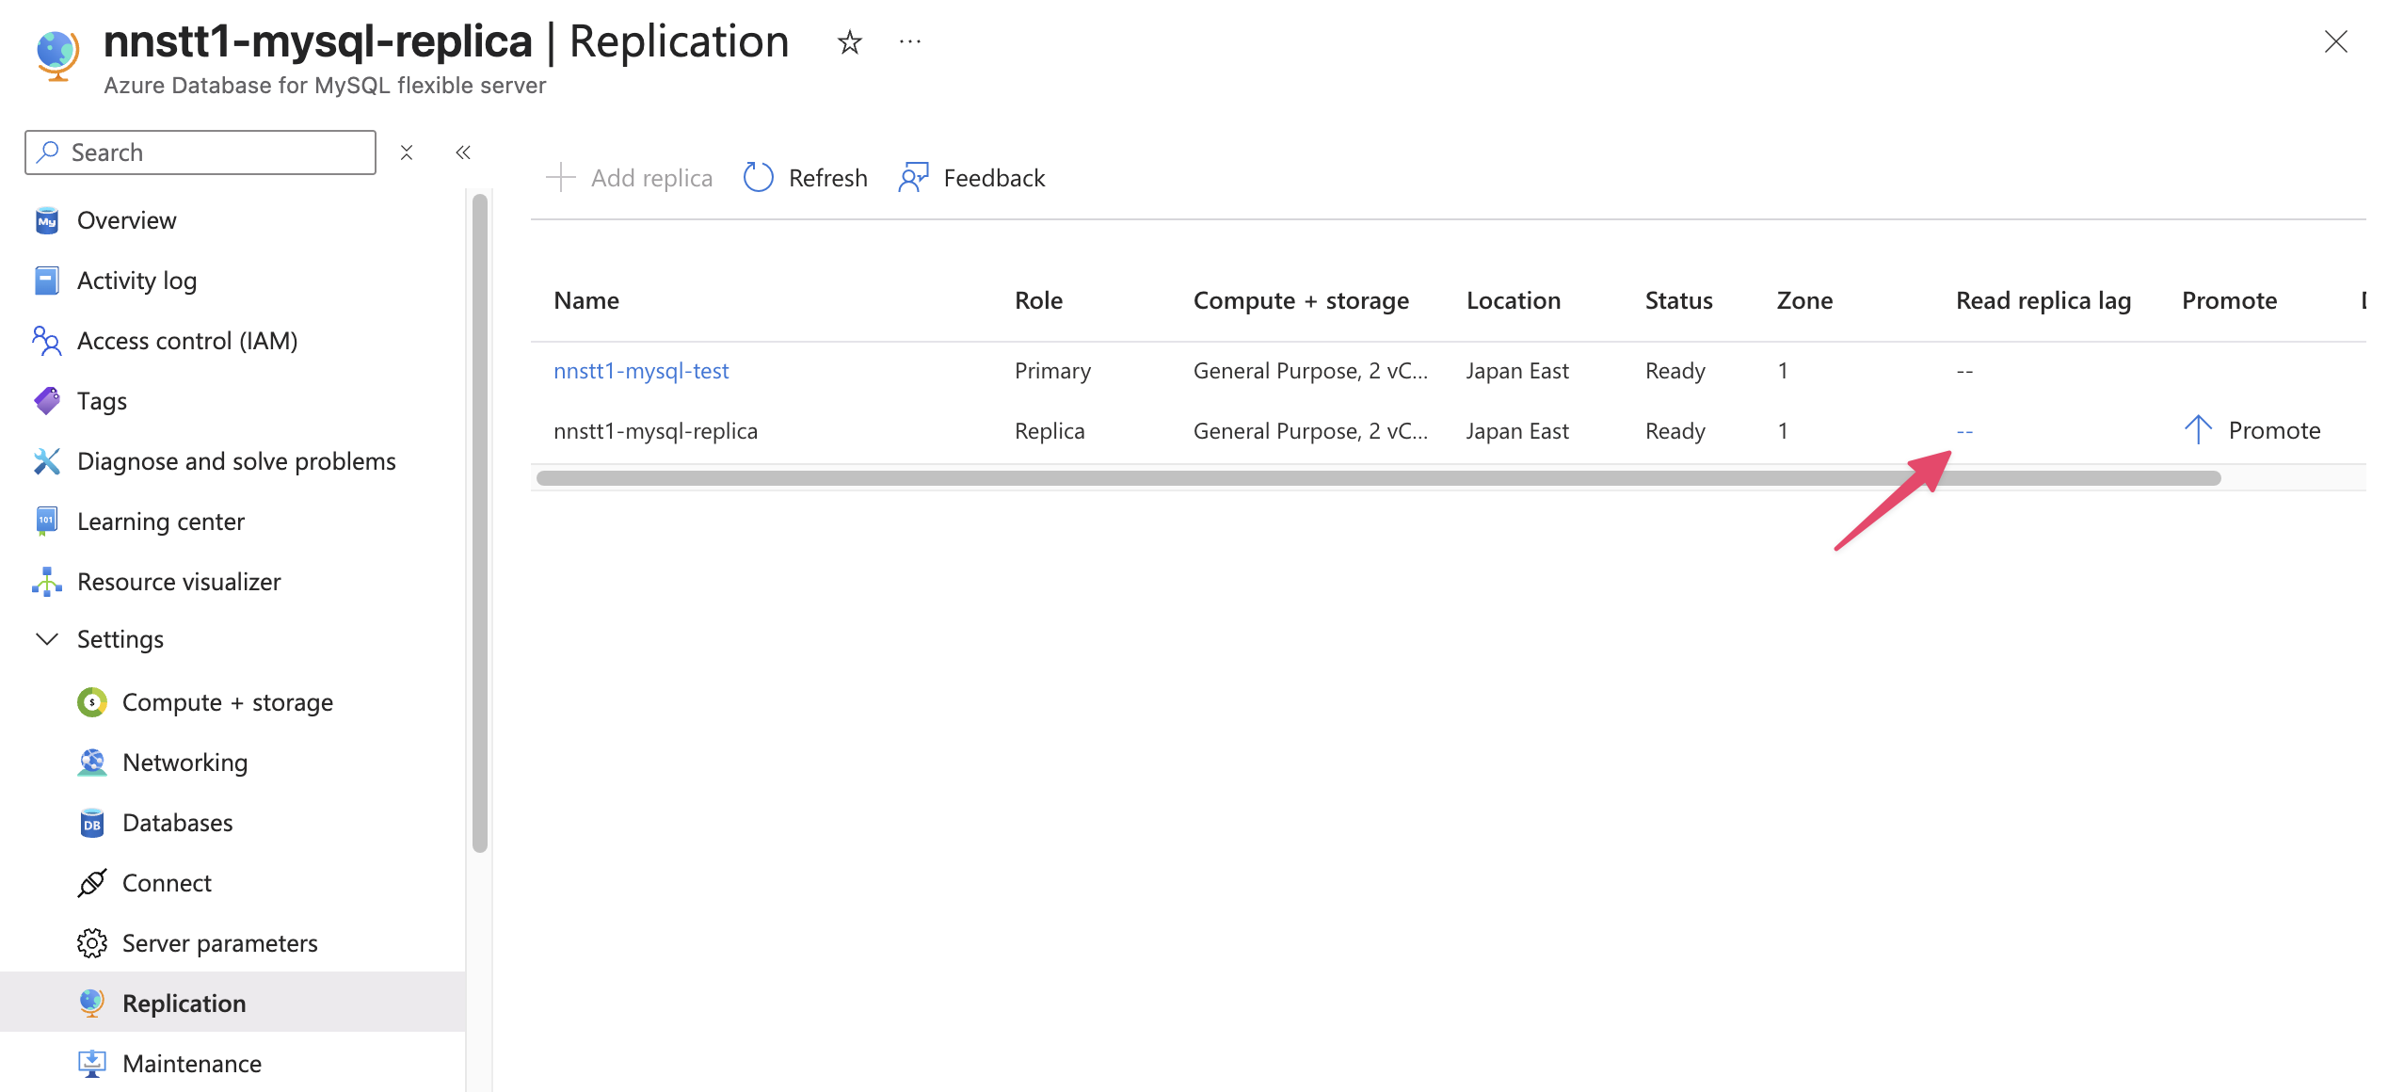This screenshot has width=2404, height=1092.
Task: Go to Compute + storage settings
Action: tap(227, 702)
